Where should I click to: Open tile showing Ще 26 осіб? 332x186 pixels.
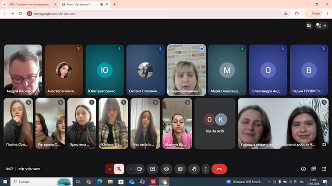215,123
